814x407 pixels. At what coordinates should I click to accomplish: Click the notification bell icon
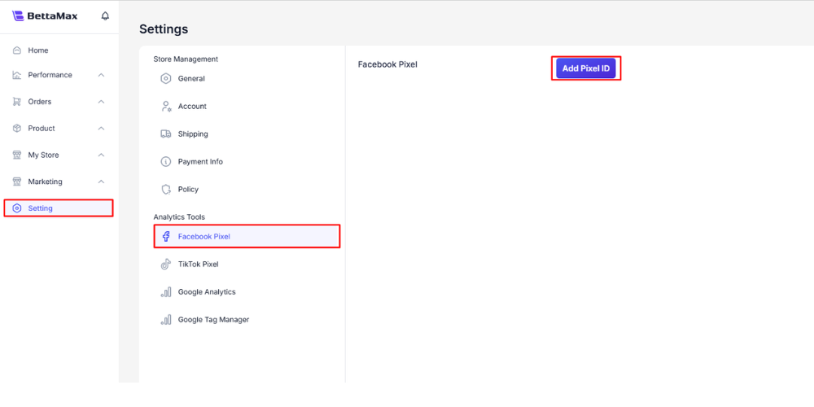105,16
